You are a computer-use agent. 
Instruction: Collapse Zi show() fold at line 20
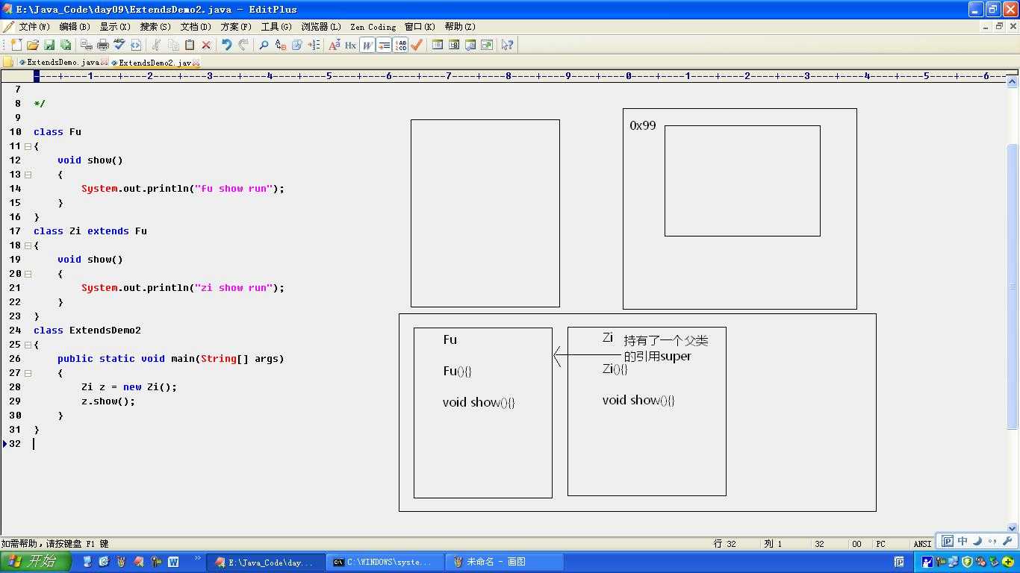tap(28, 274)
